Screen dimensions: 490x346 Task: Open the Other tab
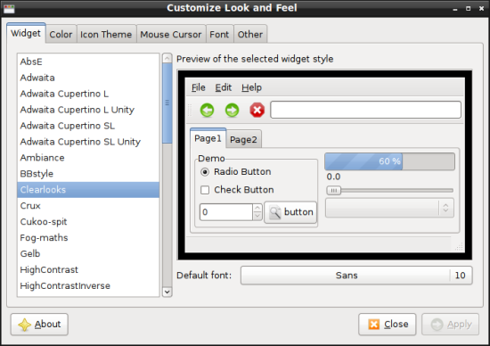point(250,34)
